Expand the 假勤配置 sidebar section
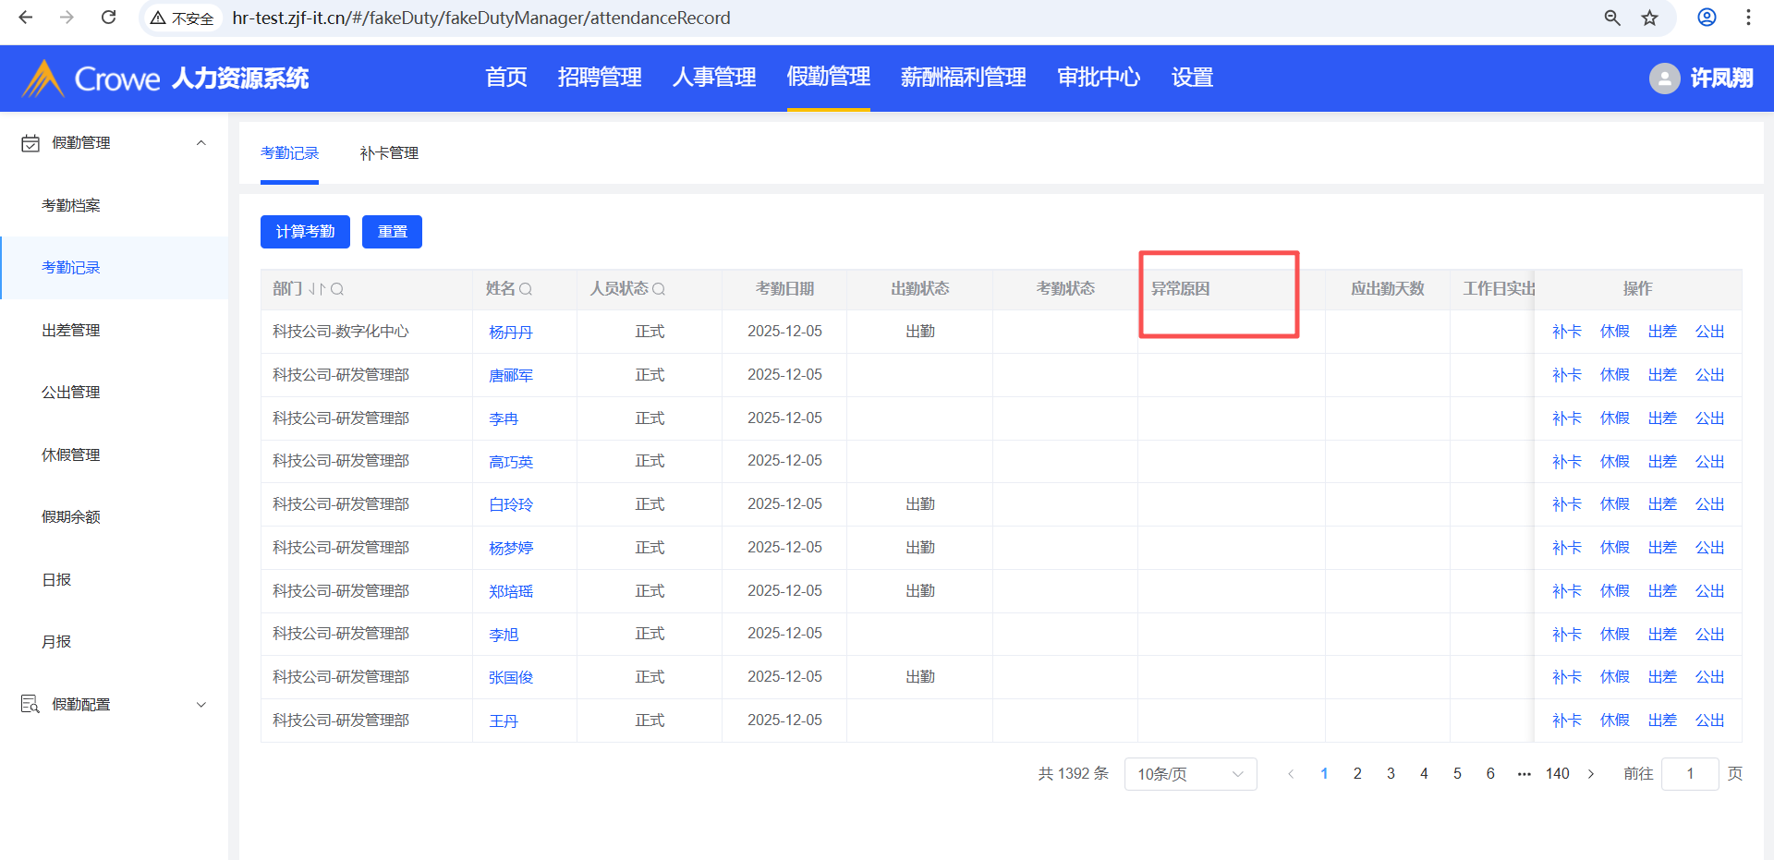This screenshot has width=1774, height=860. (200, 705)
